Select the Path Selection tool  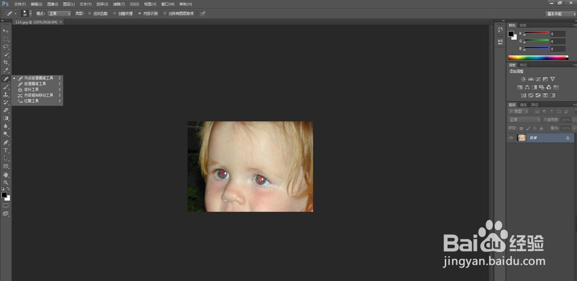tap(6, 158)
